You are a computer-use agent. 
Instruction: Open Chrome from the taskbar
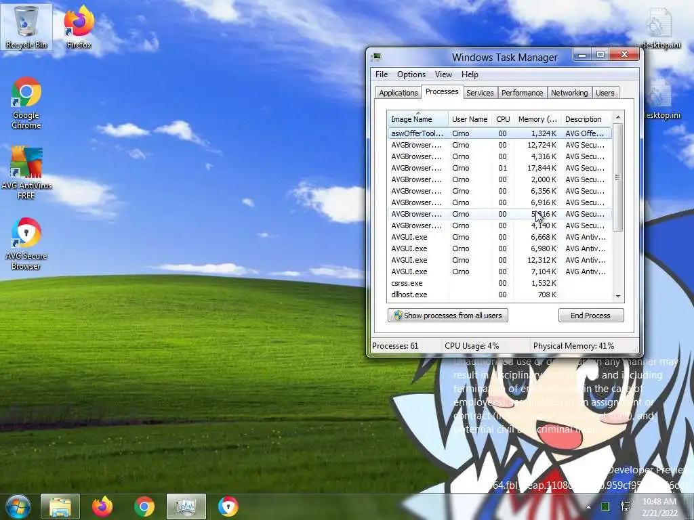(x=144, y=506)
